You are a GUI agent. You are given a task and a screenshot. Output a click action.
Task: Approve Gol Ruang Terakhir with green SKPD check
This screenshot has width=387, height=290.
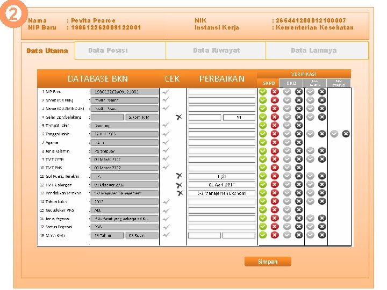click(263, 176)
